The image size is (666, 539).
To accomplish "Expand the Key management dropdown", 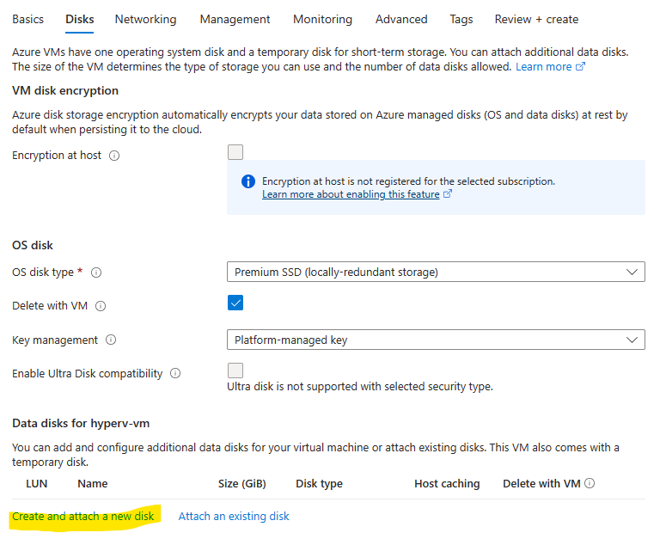I will coord(436,340).
